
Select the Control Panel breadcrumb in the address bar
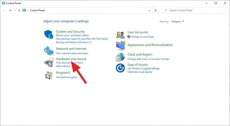(37, 10)
